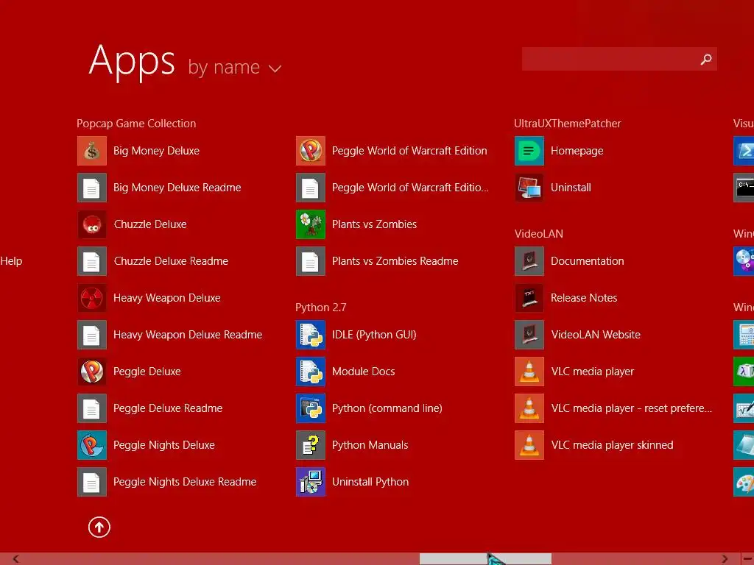The height and width of the screenshot is (565, 754).
Task: Open the VideoLAN Website icon
Action: tap(529, 335)
